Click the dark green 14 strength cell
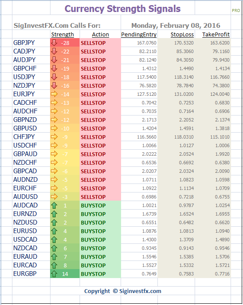The image size is (243, 305). [65, 274]
